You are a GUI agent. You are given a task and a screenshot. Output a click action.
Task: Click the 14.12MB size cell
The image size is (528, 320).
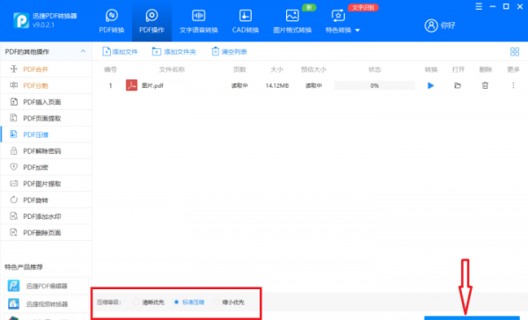[x=277, y=85]
